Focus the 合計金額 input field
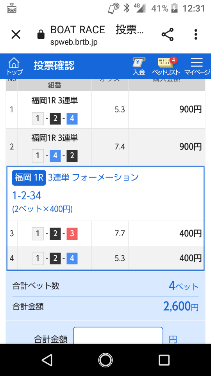The height and width of the screenshot is (376, 211). [x=118, y=336]
